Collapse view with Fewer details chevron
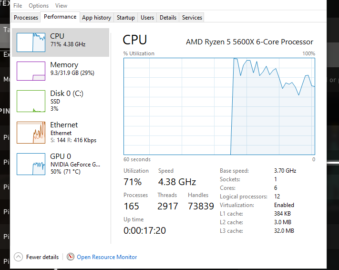The image size is (339, 270). point(19,257)
